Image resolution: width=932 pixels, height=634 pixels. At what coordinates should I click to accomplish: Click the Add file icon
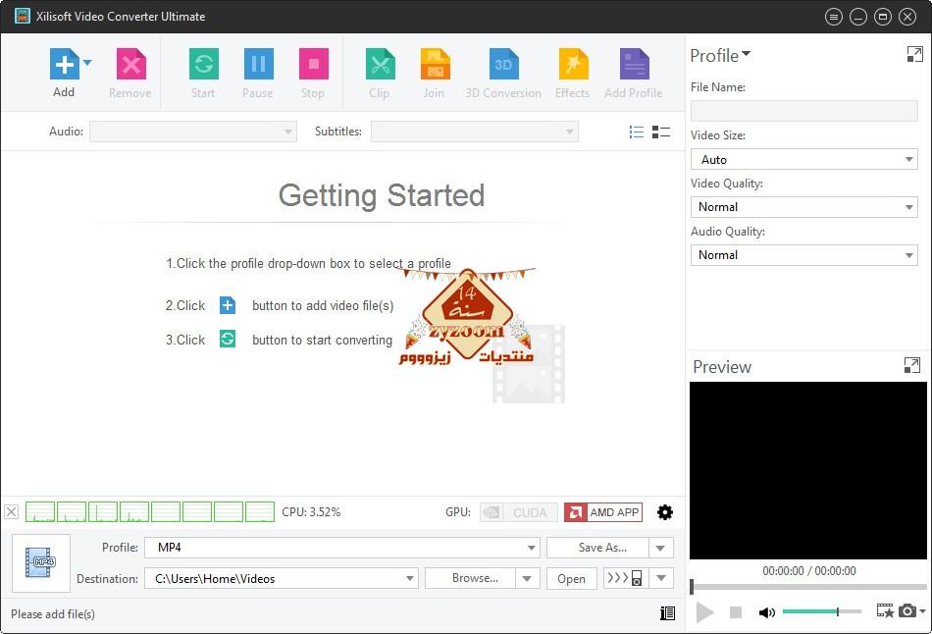tap(64, 64)
